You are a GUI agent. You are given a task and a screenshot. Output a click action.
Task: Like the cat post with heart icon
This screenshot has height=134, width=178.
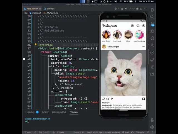click(x=103, y=99)
